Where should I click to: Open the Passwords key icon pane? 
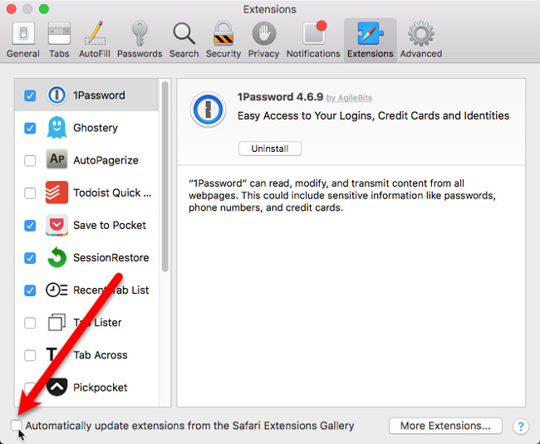(140, 38)
